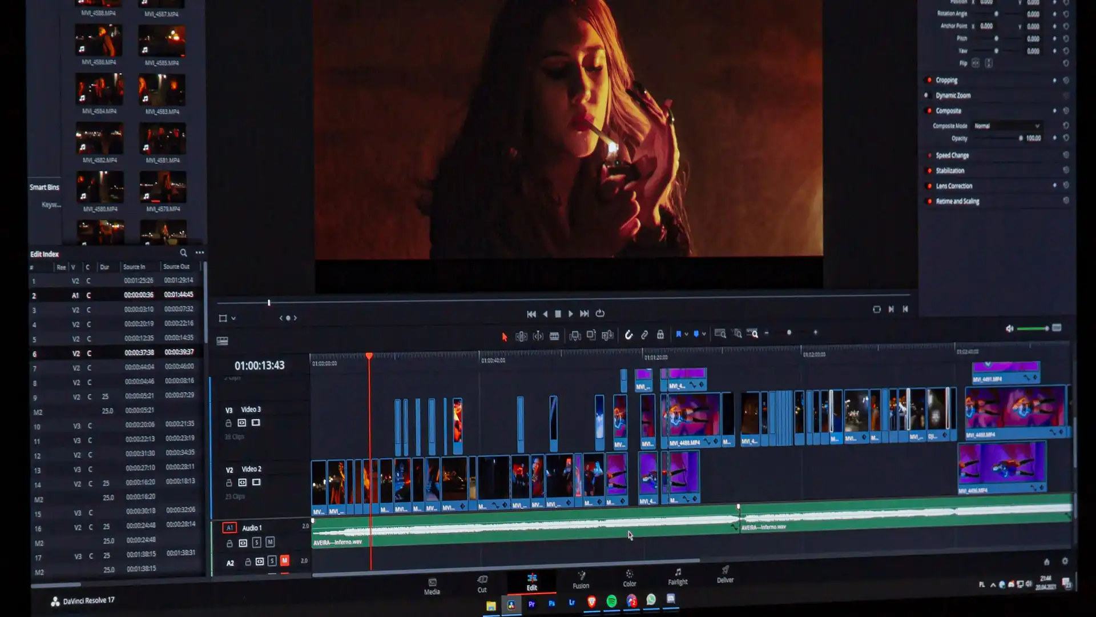The image size is (1096, 617).
Task: Enable the snapping magnet icon
Action: 628,336
